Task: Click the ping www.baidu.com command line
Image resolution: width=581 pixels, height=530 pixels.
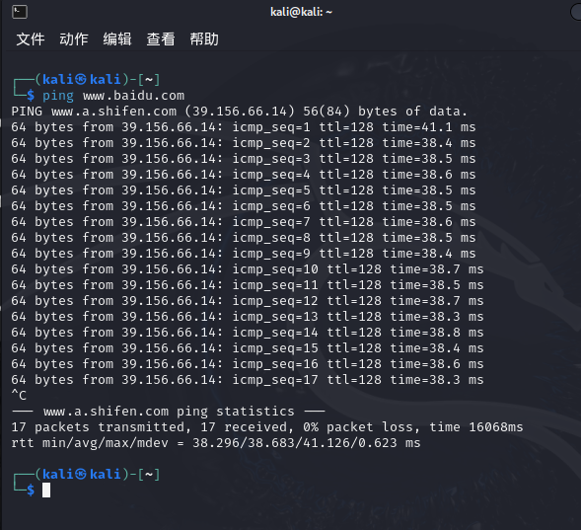Action: tap(113, 96)
